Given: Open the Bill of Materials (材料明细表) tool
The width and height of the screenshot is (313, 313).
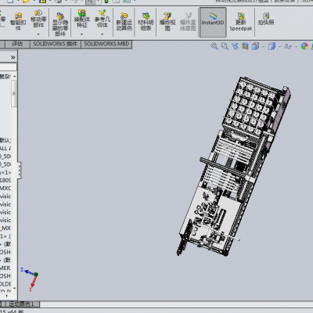Looking at the screenshot, I should point(146,22).
